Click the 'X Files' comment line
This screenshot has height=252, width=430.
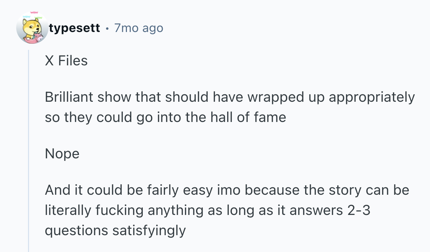[x=66, y=61]
